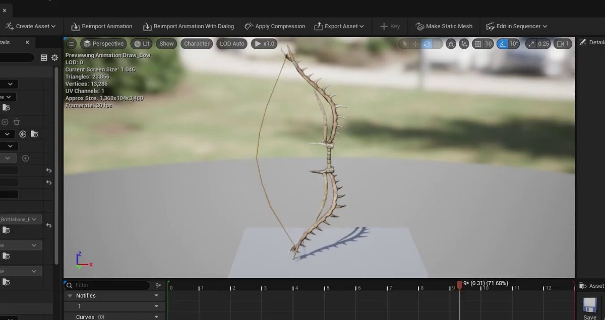Cycle the transform coordinate system icon

pyautogui.click(x=451, y=44)
